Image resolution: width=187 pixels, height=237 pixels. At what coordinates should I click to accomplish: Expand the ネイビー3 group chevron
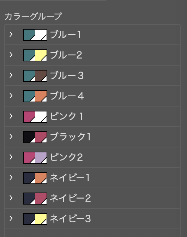(x=11, y=219)
